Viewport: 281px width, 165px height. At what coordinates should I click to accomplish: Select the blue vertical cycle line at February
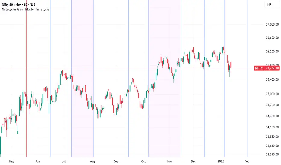tap(247, 79)
